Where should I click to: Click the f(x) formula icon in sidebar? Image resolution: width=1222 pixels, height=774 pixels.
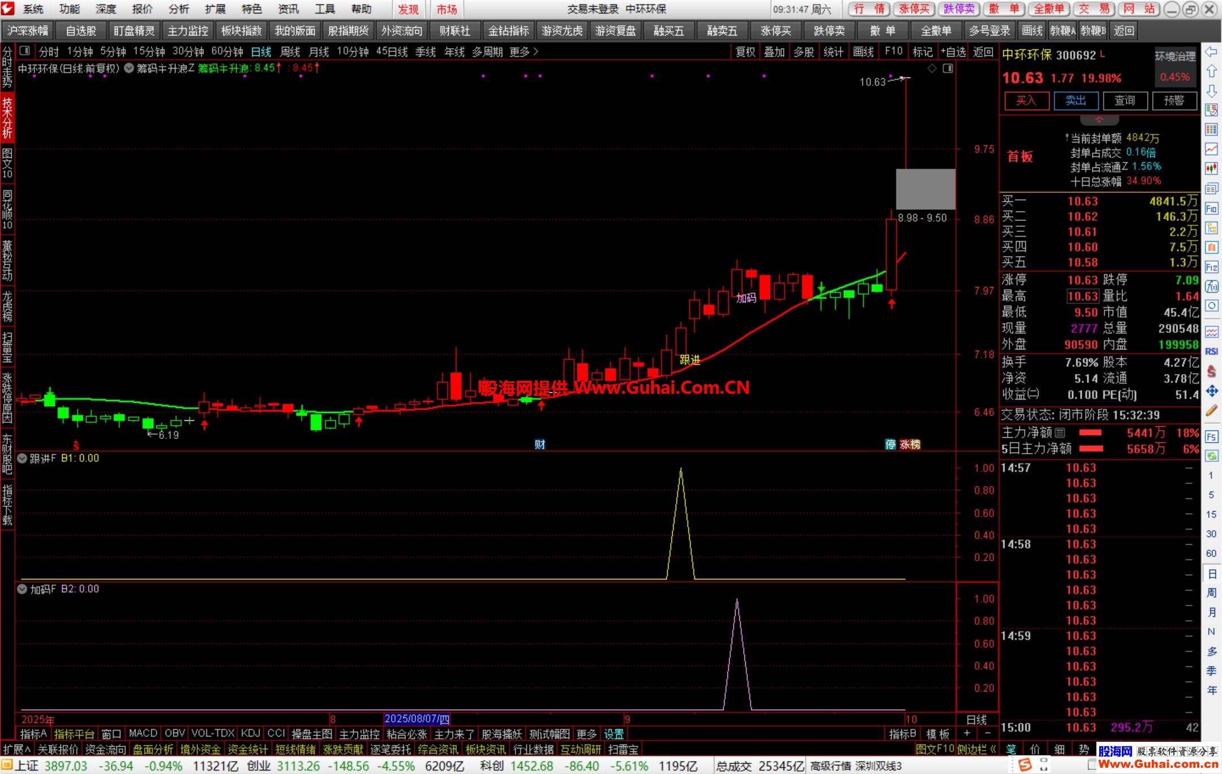point(1211,286)
